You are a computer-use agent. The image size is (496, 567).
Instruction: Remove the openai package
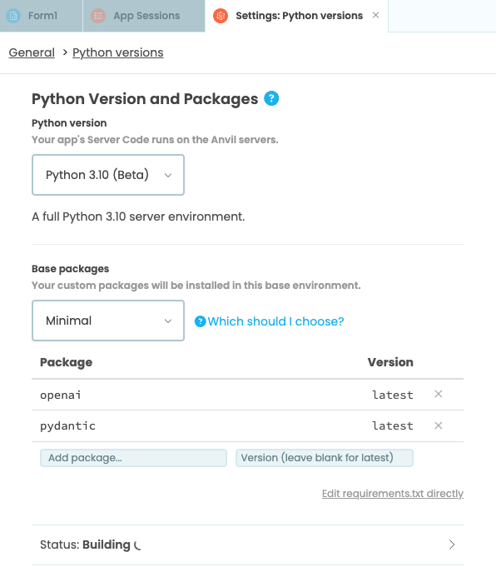pyautogui.click(x=438, y=394)
